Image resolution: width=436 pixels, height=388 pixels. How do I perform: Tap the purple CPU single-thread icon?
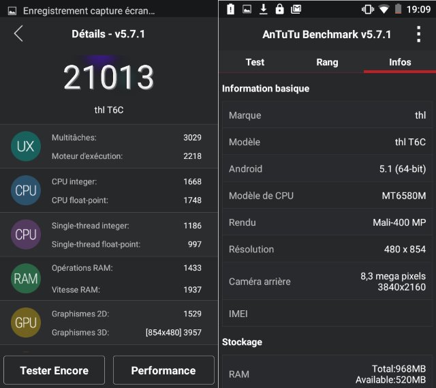tap(26, 235)
